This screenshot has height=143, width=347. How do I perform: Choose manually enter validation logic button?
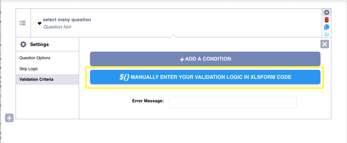click(205, 77)
